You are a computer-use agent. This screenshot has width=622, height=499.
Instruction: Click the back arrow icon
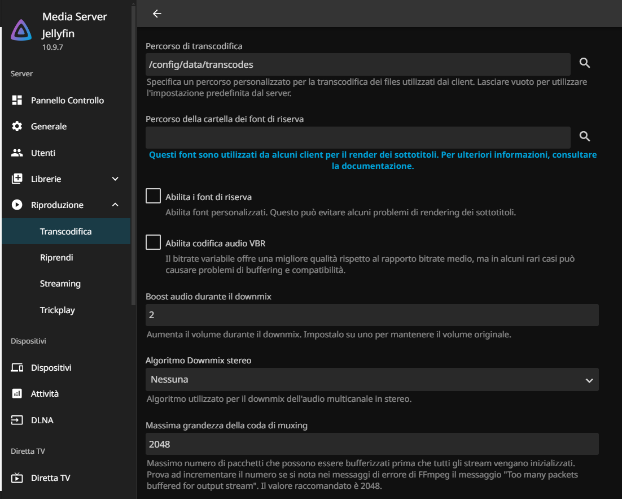[157, 14]
